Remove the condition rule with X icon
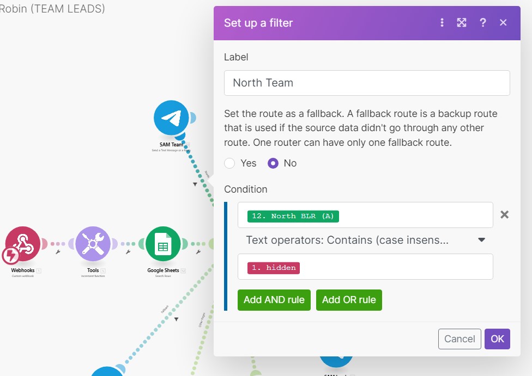532x376 pixels. 505,214
